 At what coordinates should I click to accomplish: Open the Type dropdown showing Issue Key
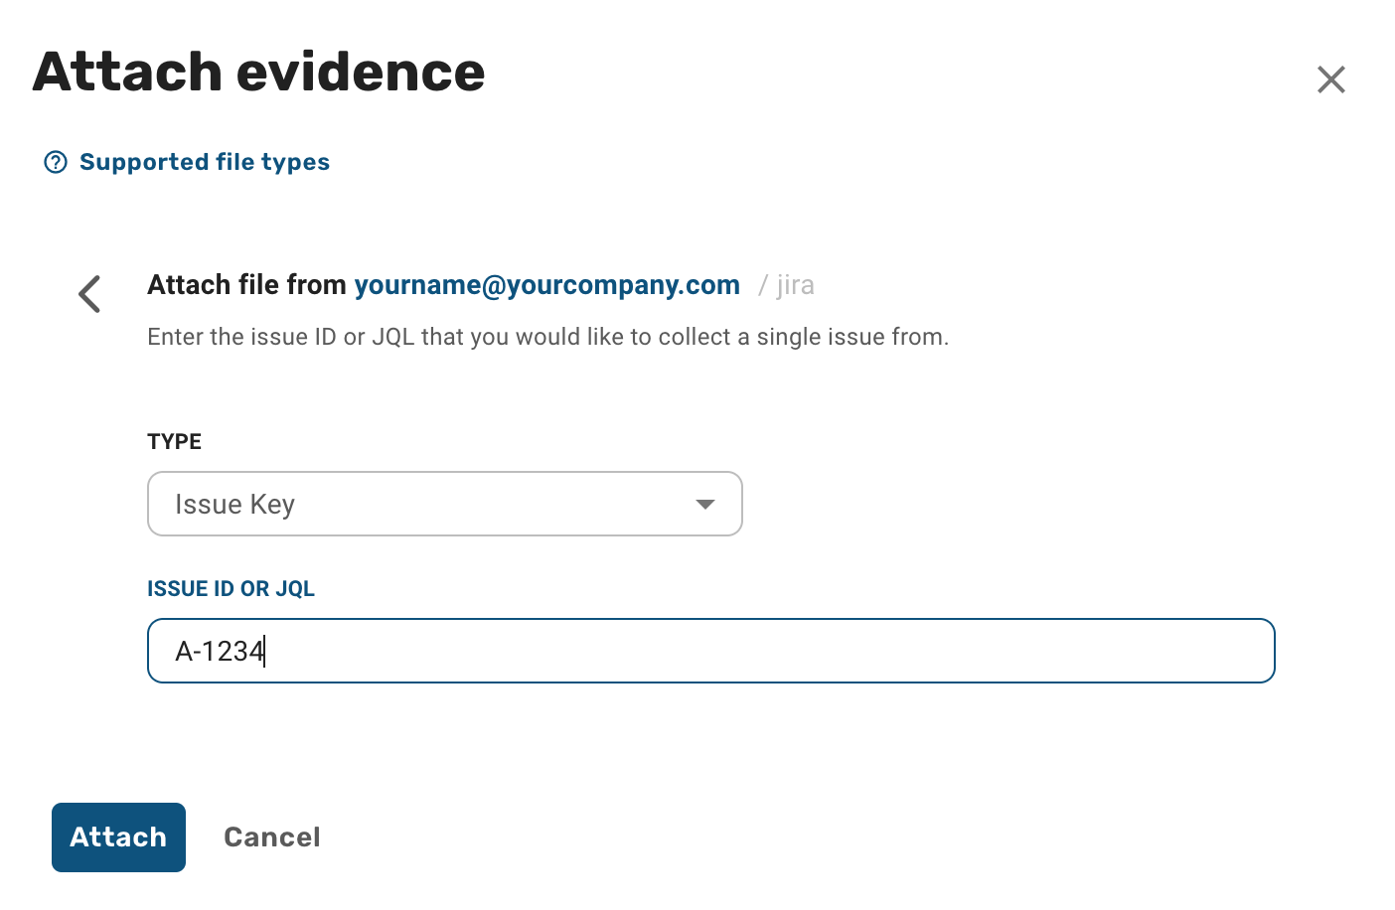pyautogui.click(x=444, y=504)
